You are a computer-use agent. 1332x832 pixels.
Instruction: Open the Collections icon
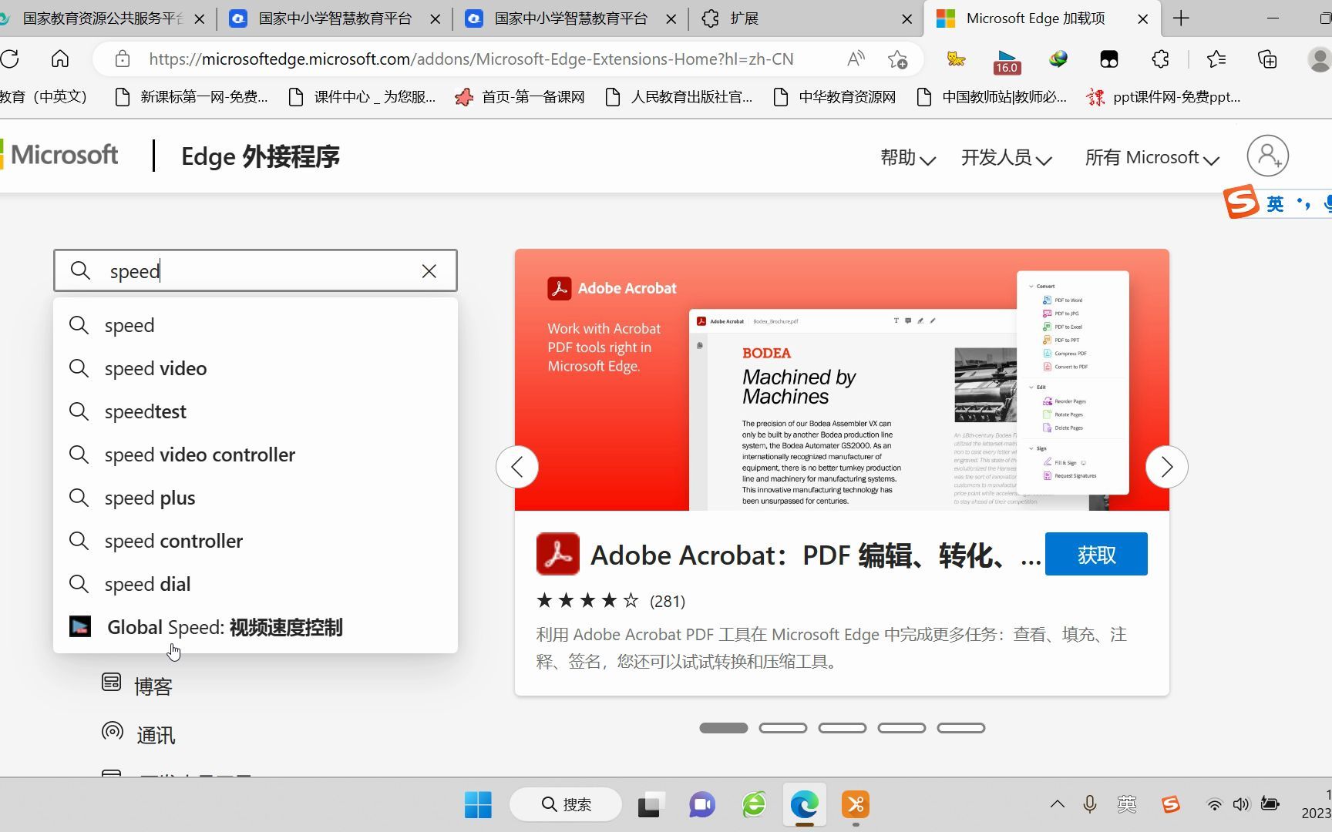(1267, 59)
